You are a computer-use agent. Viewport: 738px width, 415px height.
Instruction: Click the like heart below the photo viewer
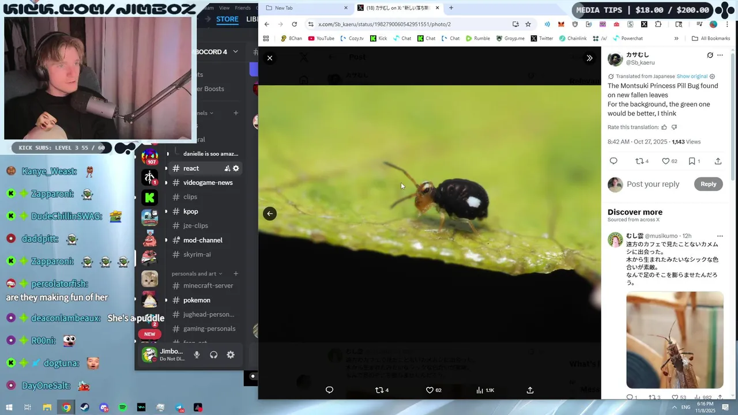click(x=434, y=390)
